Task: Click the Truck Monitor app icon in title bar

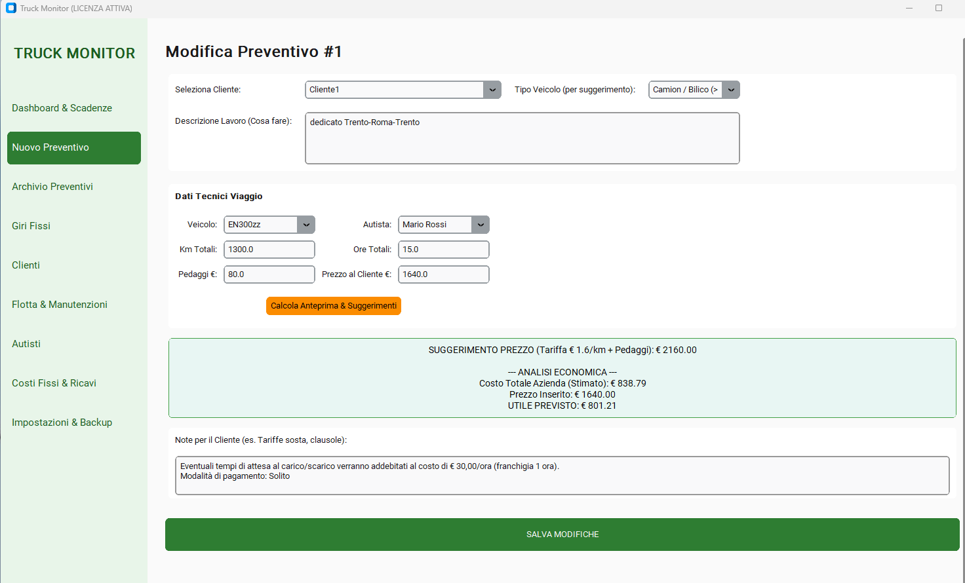Action: pyautogui.click(x=11, y=9)
